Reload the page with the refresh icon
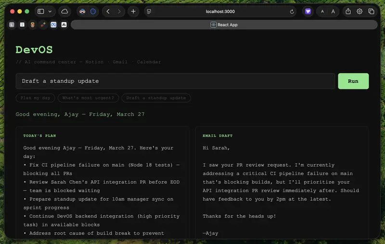 (292, 12)
